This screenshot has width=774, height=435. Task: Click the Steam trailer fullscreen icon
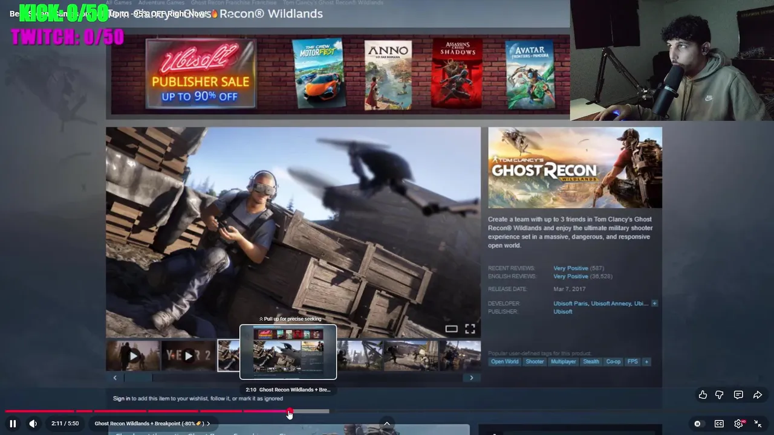(x=470, y=329)
